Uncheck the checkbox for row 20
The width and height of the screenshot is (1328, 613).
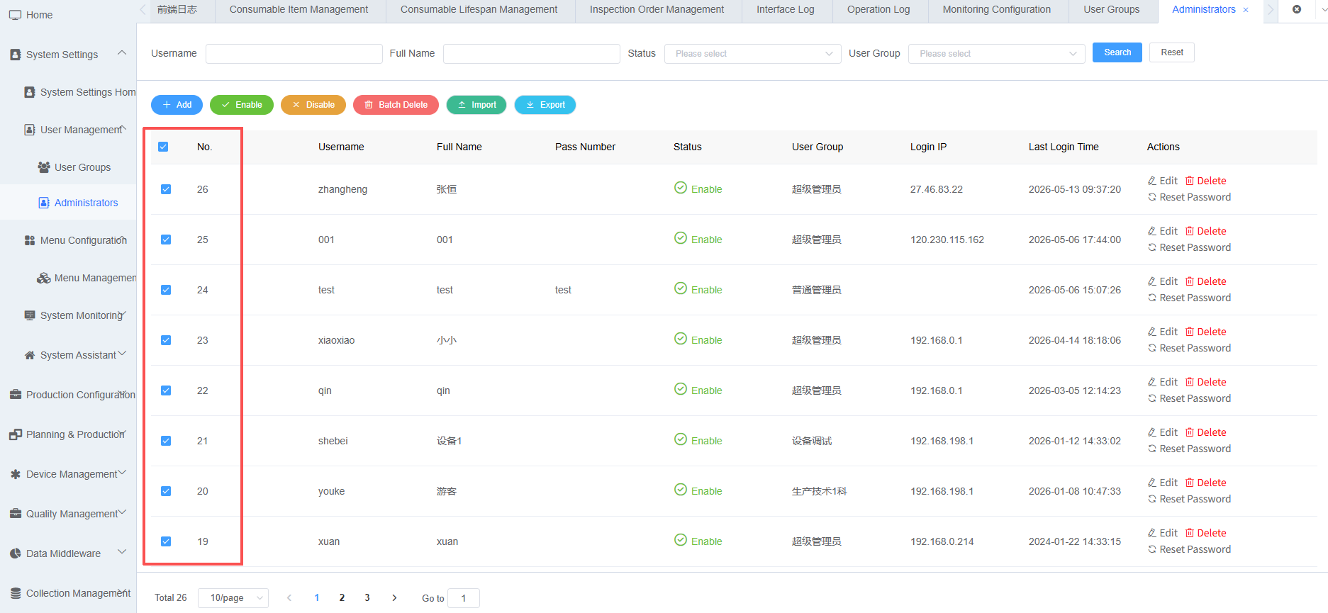tap(166, 491)
